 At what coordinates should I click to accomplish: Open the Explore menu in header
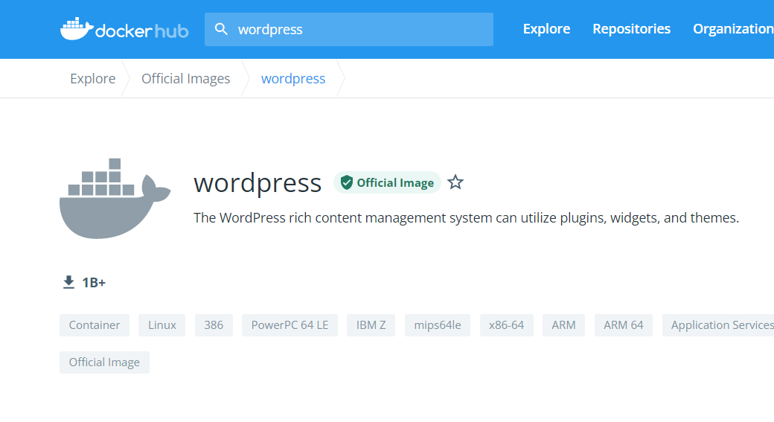point(546,29)
